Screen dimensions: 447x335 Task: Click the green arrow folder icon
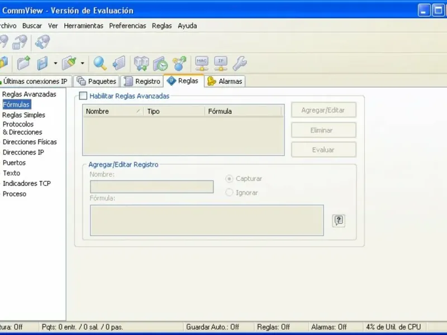[x=23, y=63]
